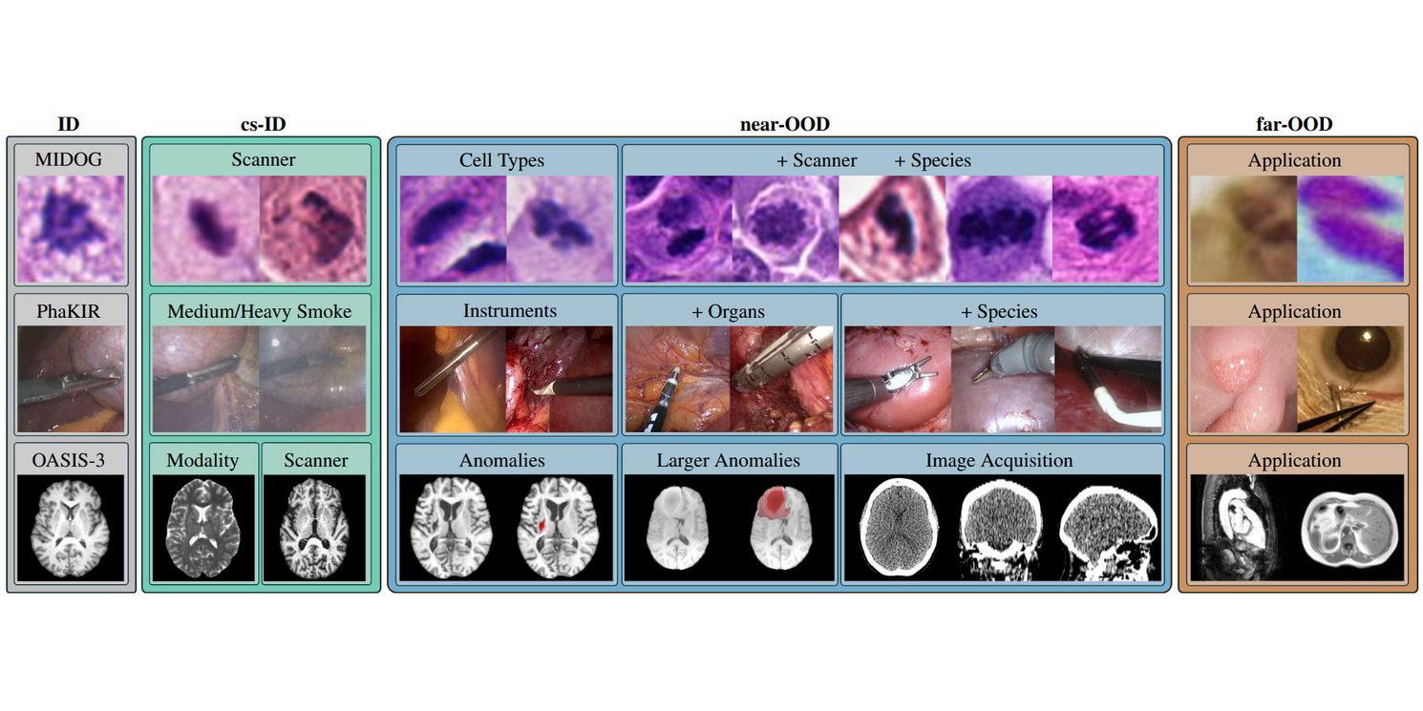The height and width of the screenshot is (711, 1423).
Task: Click the Instruments label
Action: tap(510, 311)
